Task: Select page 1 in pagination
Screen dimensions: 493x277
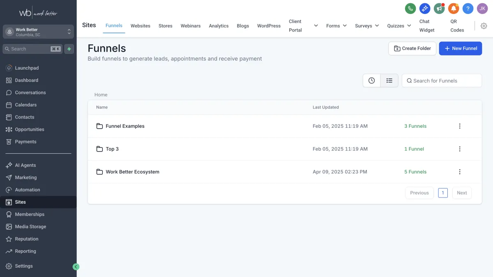Action: tap(443, 193)
